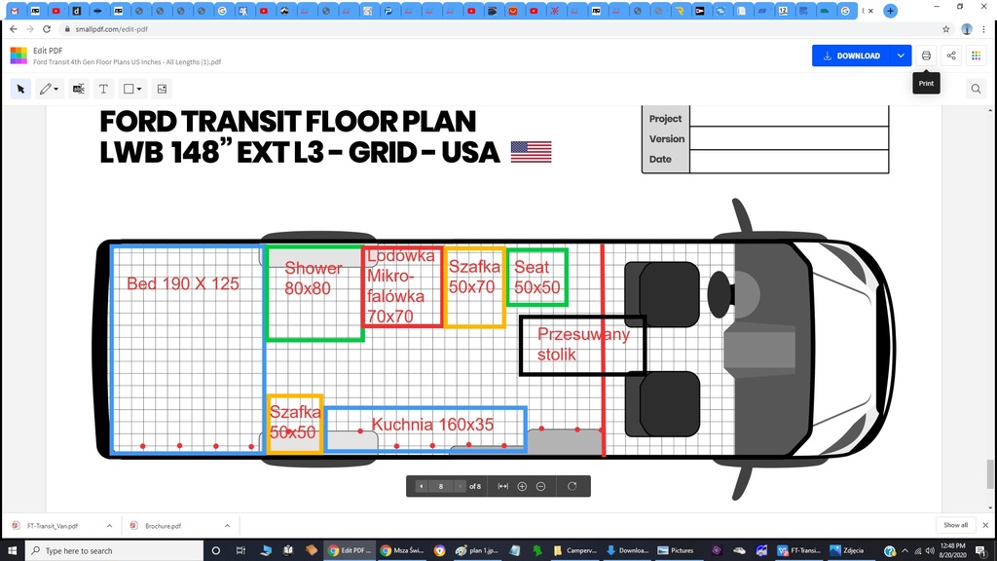
Task: Open the Windows Start menu
Action: 12,550
